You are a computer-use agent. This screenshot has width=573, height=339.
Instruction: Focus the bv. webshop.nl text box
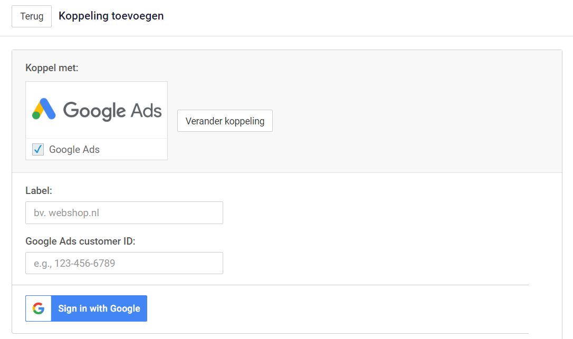tap(124, 212)
